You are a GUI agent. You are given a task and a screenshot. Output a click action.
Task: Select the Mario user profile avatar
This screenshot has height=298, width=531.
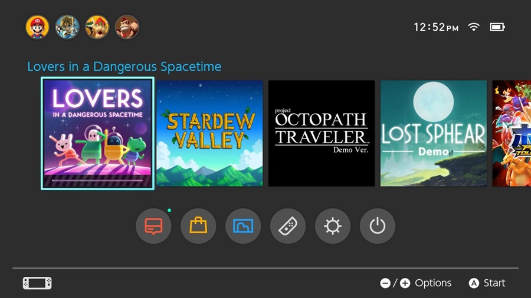[x=37, y=27]
